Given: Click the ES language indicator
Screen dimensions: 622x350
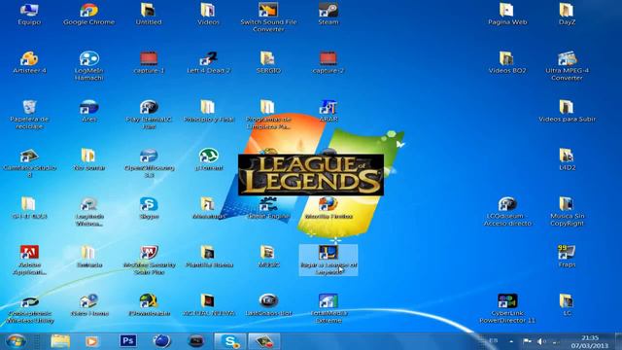Looking at the screenshot, I should pos(494,341).
